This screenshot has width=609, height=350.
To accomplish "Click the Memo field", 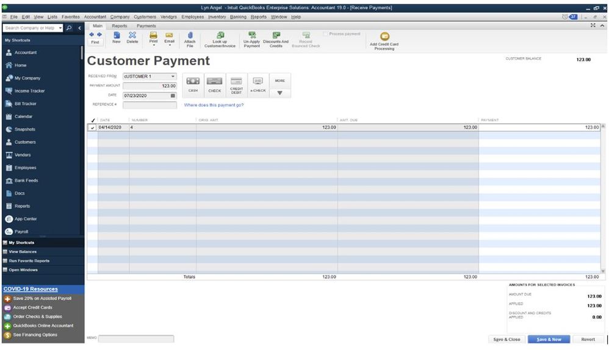I will tap(136, 339).
